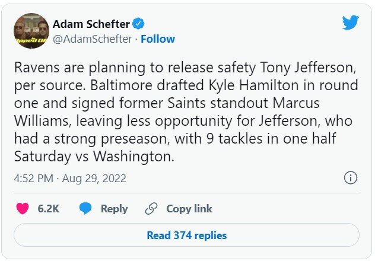Click the blue reply speech bubble icon
The height and width of the screenshot is (261, 375).
85,209
